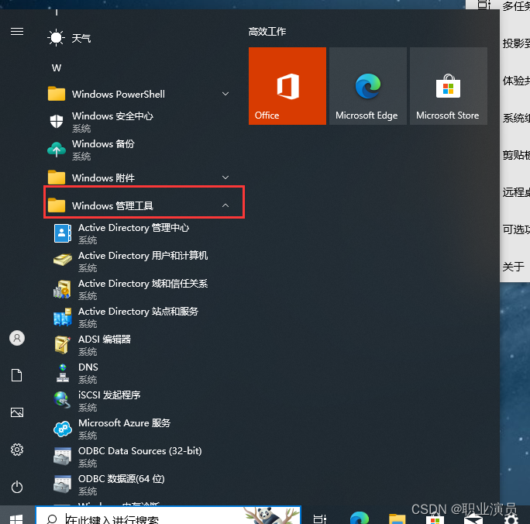This screenshot has width=530, height=524.
Task: Collapse the Windows 管理工具 chevron
Action: 225,205
